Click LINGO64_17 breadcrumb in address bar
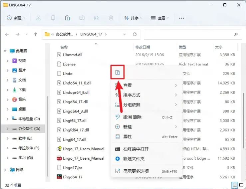 point(91,34)
